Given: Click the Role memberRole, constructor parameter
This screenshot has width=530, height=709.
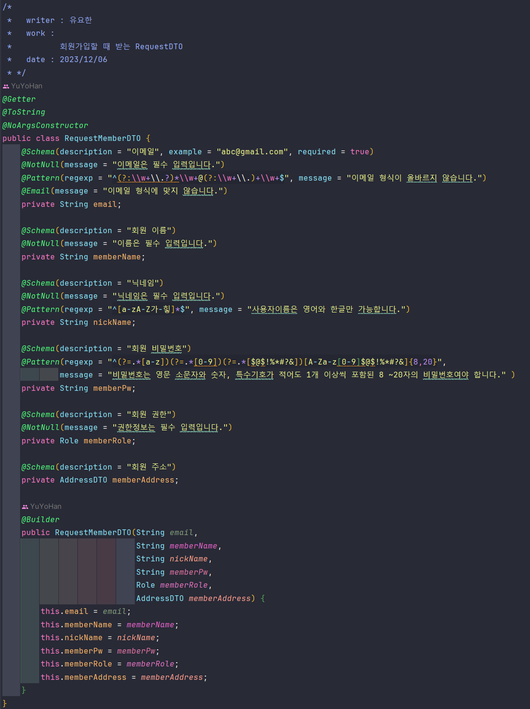Looking at the screenshot, I should 174,585.
